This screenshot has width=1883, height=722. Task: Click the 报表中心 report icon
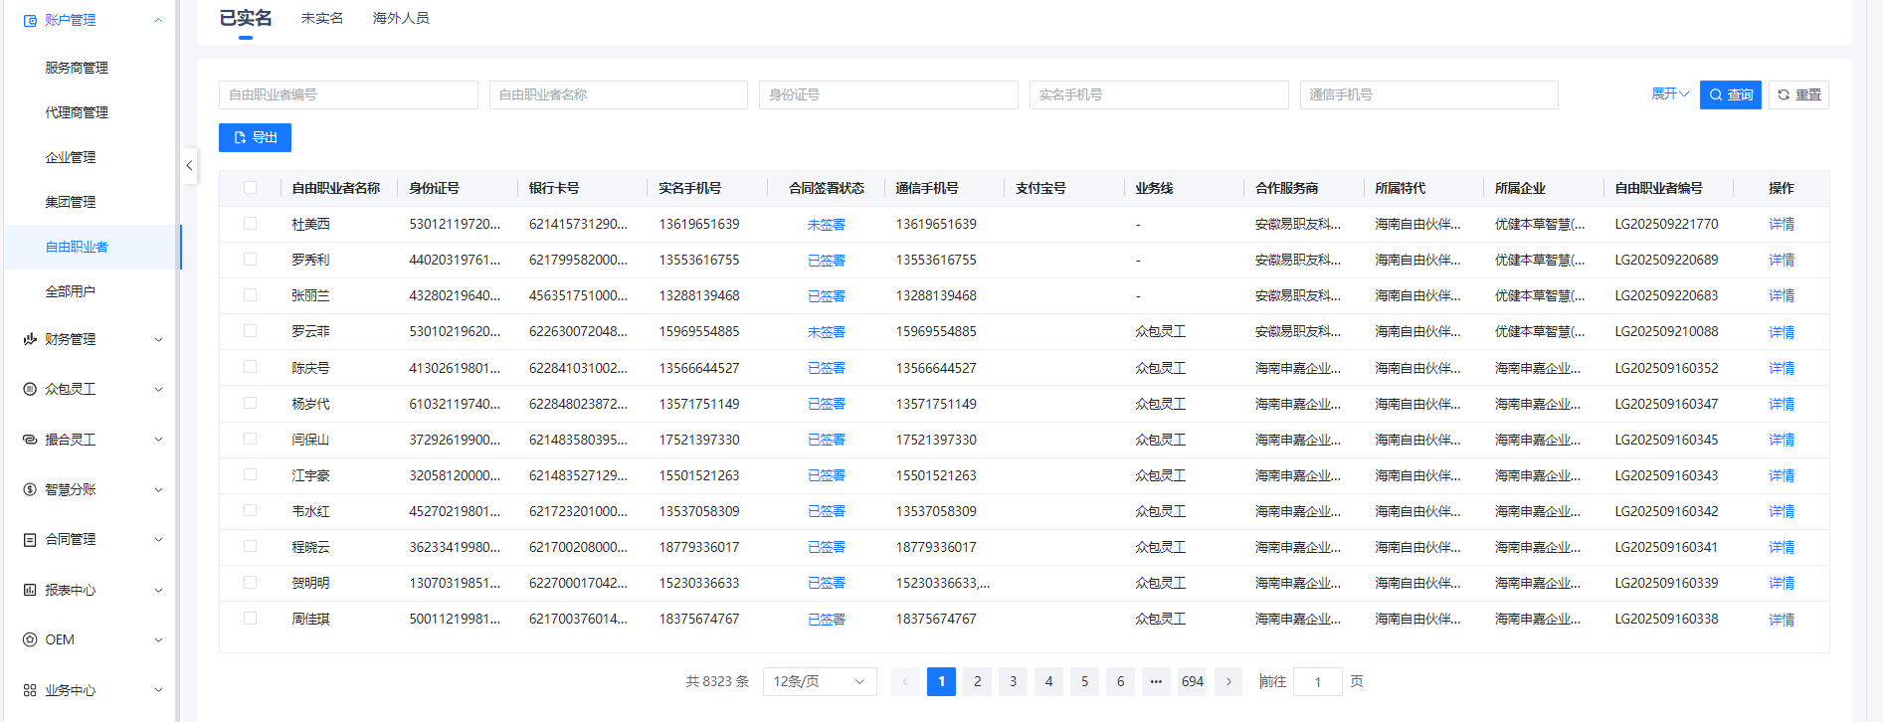[x=30, y=590]
